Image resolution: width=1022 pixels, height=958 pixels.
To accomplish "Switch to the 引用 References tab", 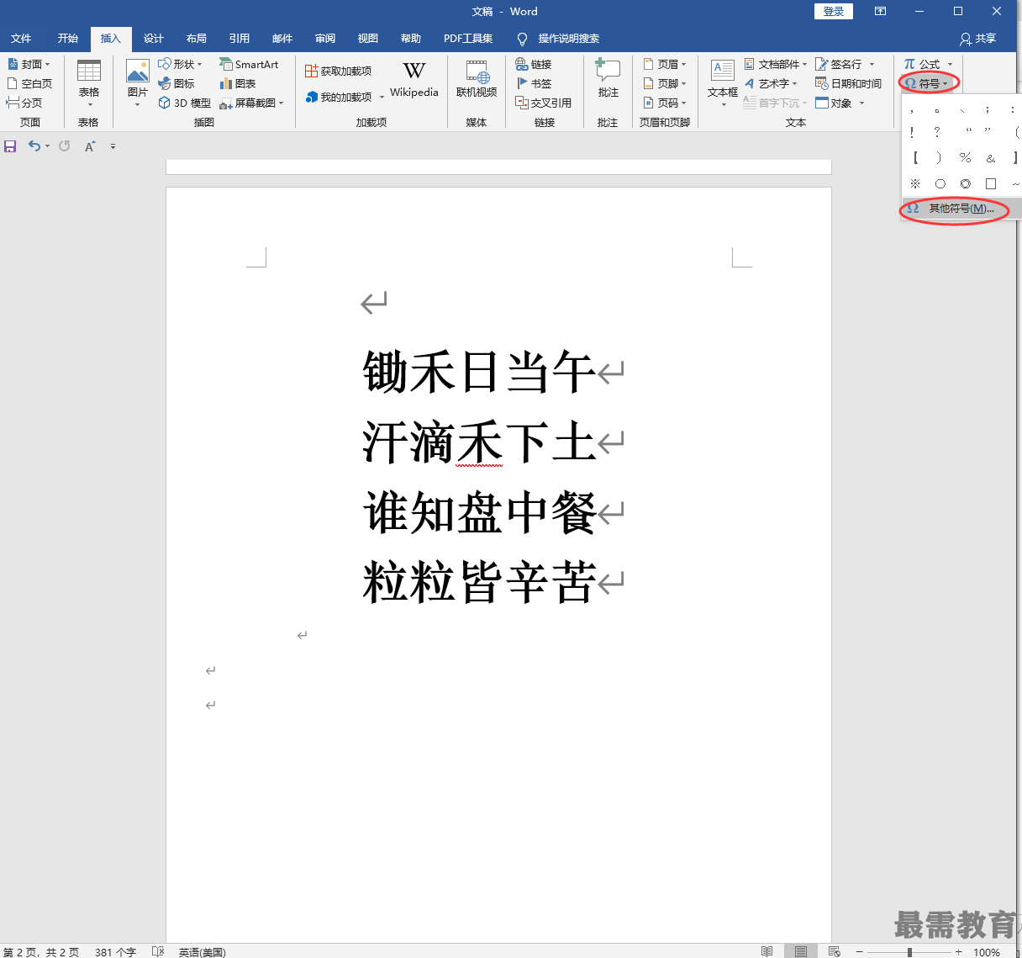I will click(x=240, y=39).
